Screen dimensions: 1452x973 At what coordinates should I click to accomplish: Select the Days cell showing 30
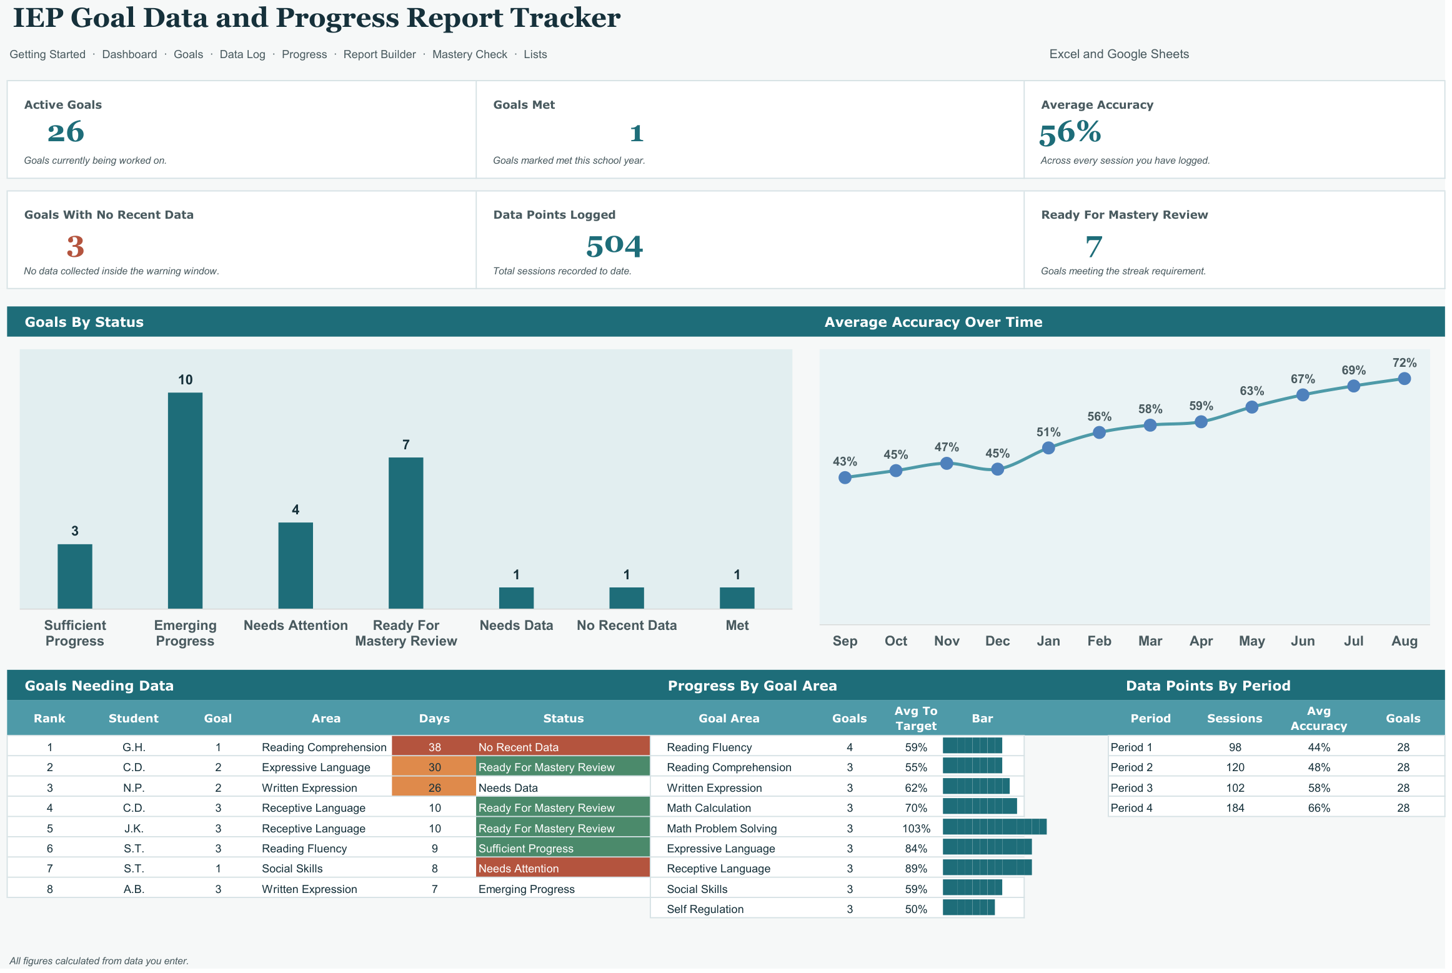[434, 767]
